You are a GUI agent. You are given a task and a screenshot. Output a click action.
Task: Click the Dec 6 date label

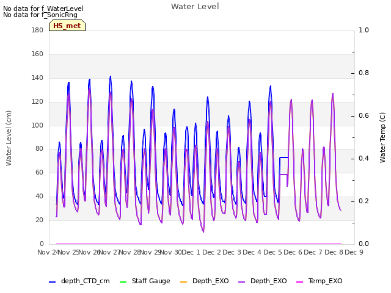pos(293,252)
